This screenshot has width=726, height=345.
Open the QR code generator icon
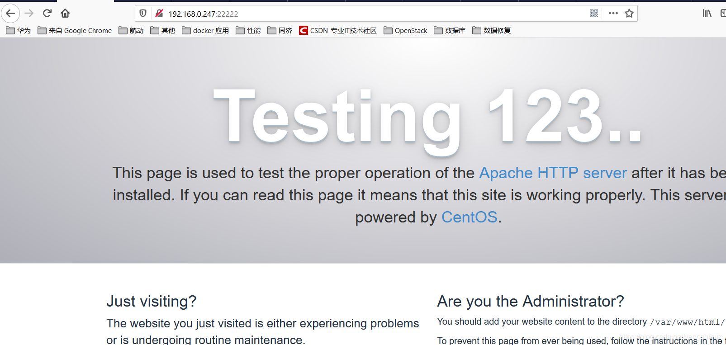(594, 14)
